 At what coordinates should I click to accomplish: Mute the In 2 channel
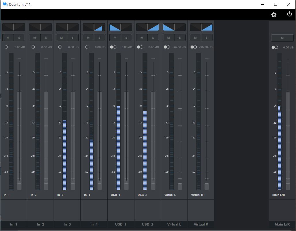click(35, 37)
